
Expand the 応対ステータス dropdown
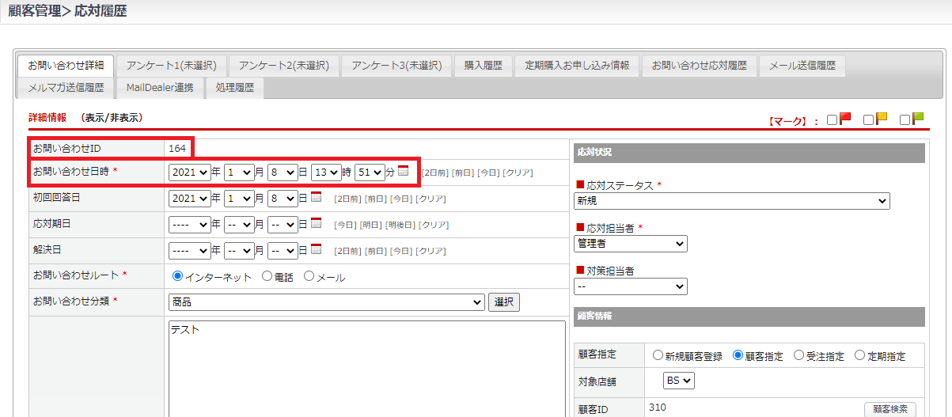731,201
